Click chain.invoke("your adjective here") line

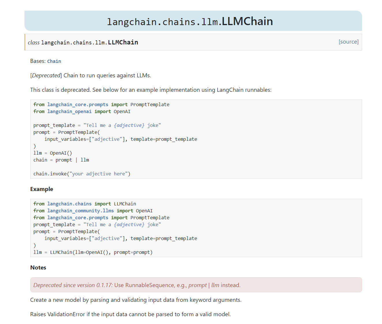point(82,174)
